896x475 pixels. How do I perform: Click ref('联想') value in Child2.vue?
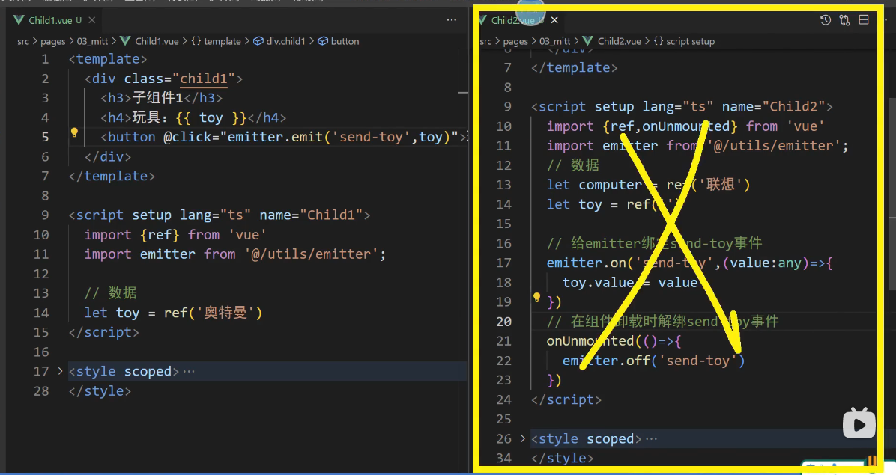click(x=708, y=185)
